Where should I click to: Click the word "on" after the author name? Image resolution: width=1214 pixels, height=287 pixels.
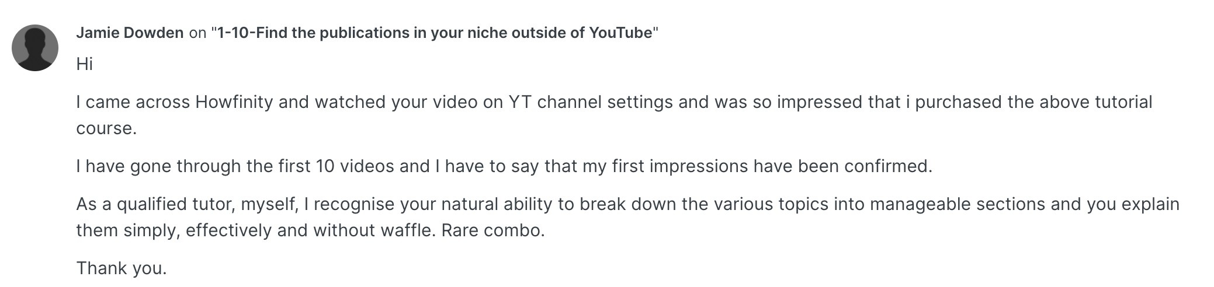click(197, 33)
